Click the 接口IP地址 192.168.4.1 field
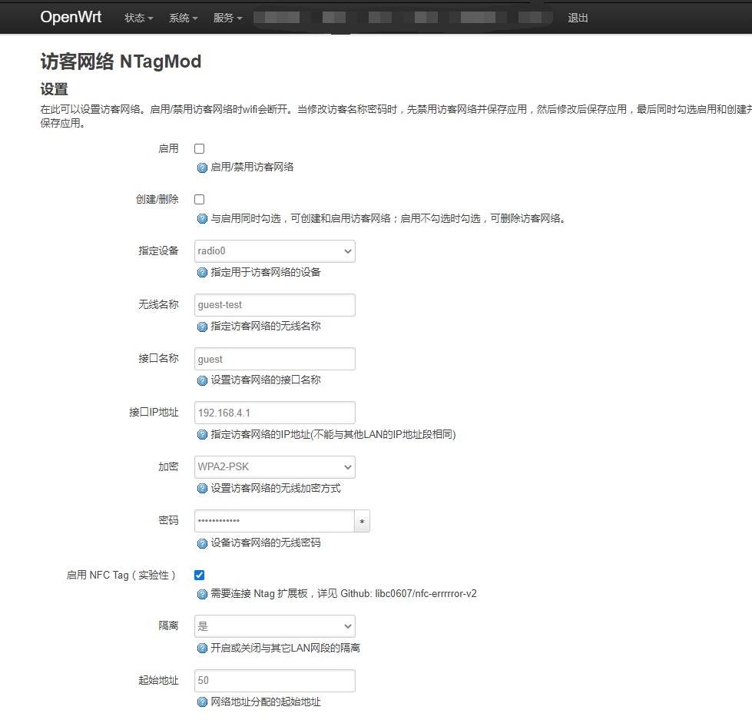This screenshot has height=720, width=752. (274, 413)
